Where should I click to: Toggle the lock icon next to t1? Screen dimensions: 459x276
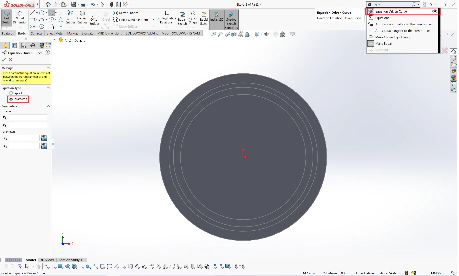pyautogui.click(x=44, y=138)
